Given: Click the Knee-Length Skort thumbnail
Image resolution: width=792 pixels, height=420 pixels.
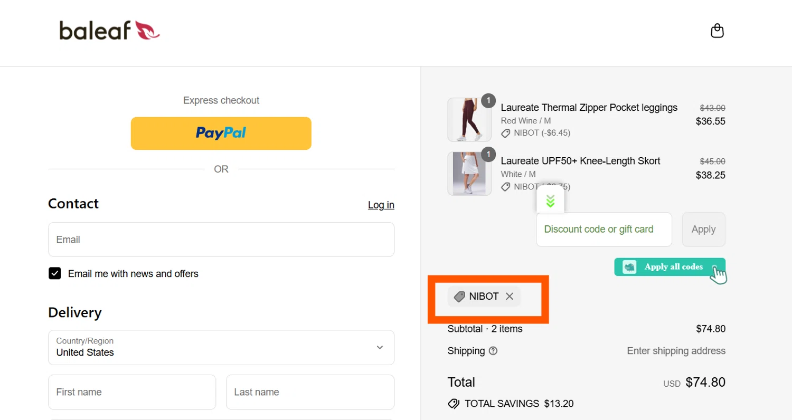Looking at the screenshot, I should point(469,174).
